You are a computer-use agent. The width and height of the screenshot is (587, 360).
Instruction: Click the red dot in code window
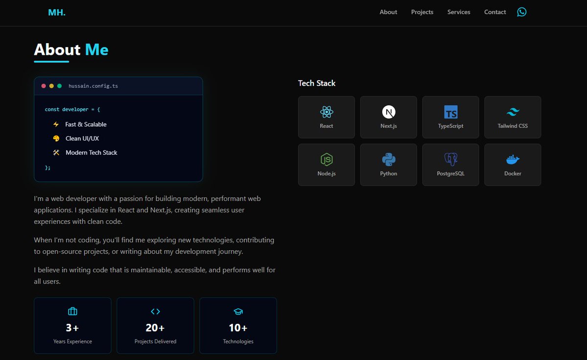coord(44,86)
